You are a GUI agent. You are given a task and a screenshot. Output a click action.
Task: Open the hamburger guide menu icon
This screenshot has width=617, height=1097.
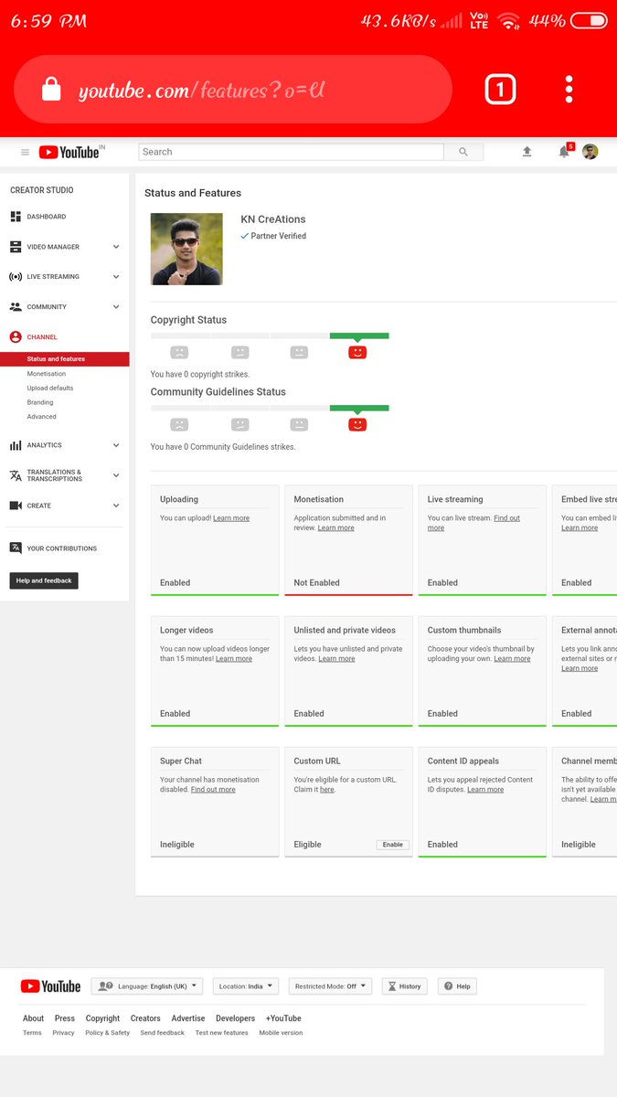tap(25, 153)
